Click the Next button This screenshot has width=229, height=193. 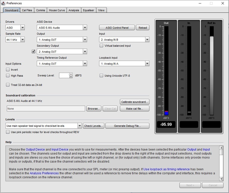(190, 185)
